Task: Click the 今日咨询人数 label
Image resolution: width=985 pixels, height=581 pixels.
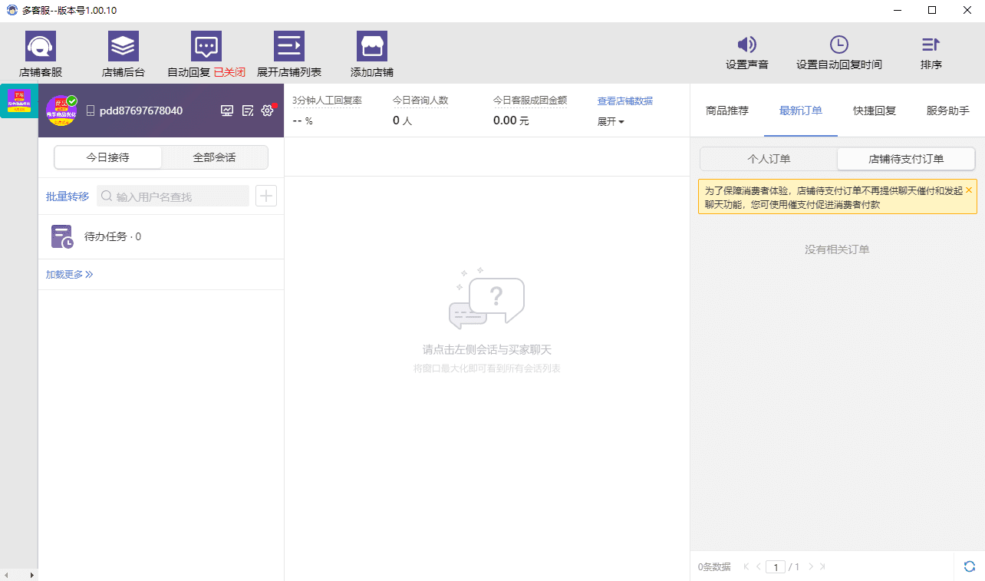Action: 420,101
